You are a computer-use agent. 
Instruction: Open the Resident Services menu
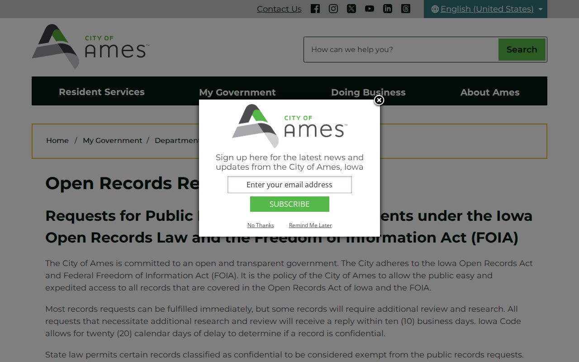102,92
